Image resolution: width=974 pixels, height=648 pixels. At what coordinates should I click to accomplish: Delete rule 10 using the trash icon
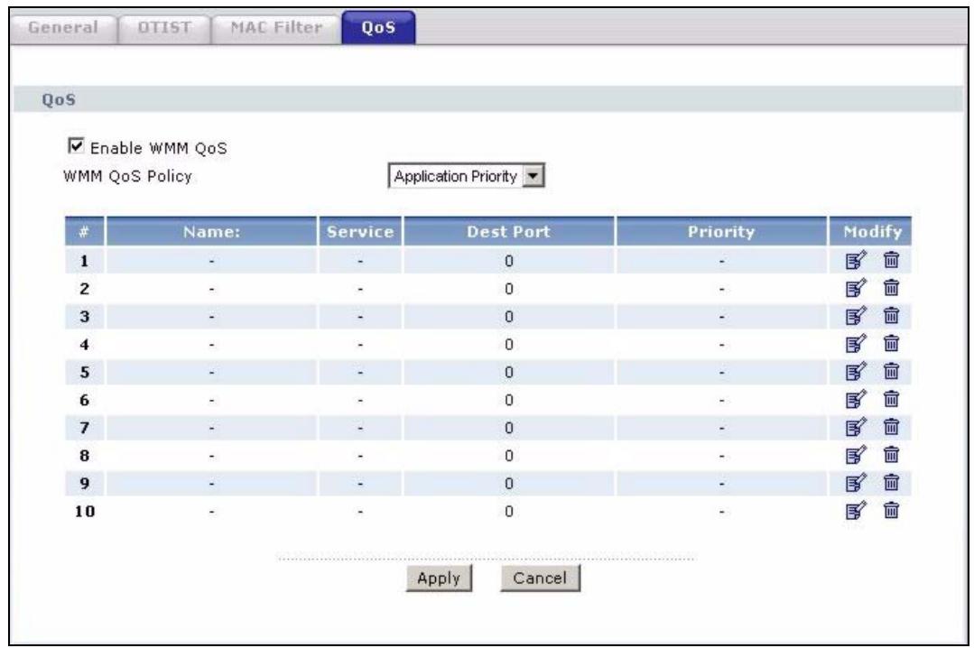(x=891, y=511)
